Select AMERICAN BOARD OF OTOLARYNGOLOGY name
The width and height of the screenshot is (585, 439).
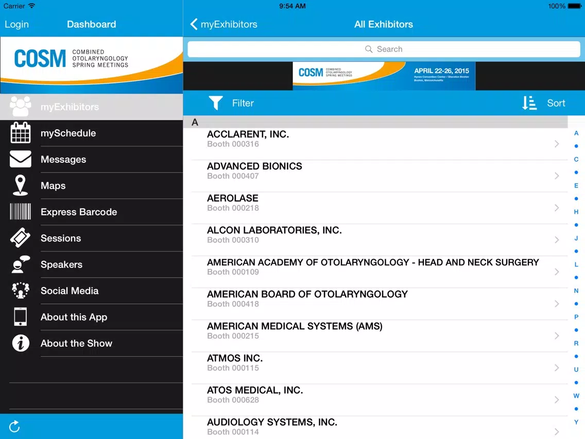pyautogui.click(x=307, y=294)
